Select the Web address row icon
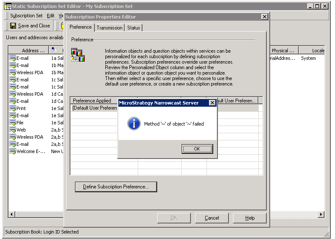 (x=12, y=130)
